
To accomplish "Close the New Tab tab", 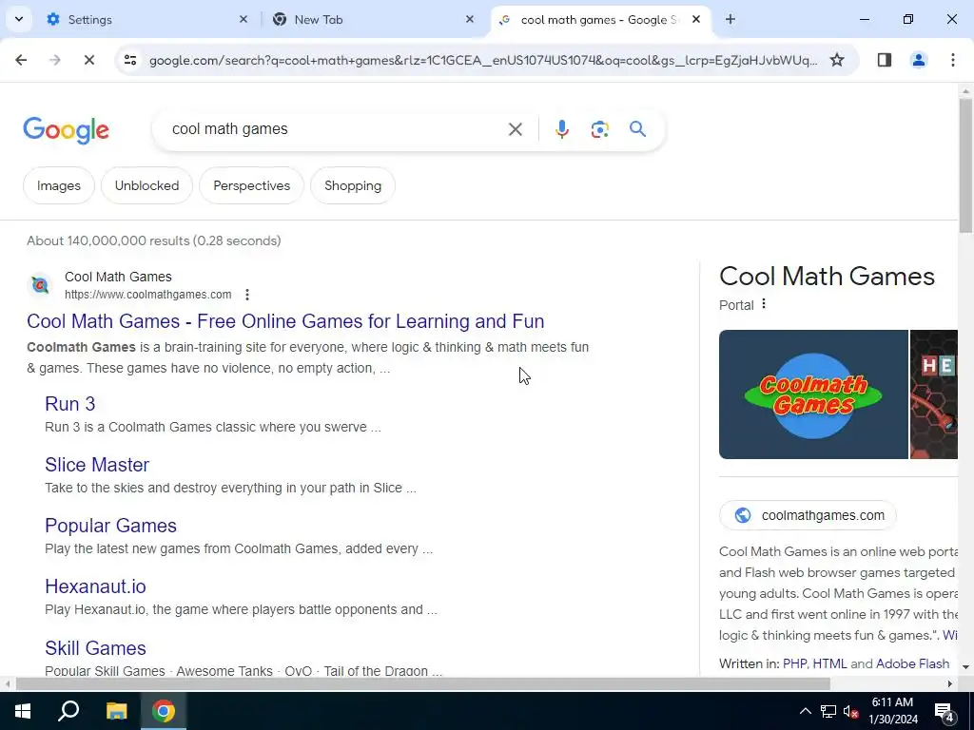I will (470, 19).
